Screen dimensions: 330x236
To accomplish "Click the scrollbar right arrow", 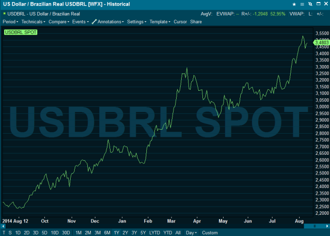I will point(327,226).
